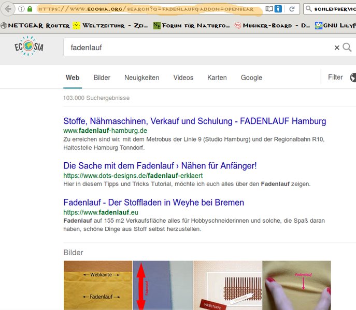Click the Metrobus Linie 9 snippet text
The width and height of the screenshot is (356, 310).
(x=194, y=143)
